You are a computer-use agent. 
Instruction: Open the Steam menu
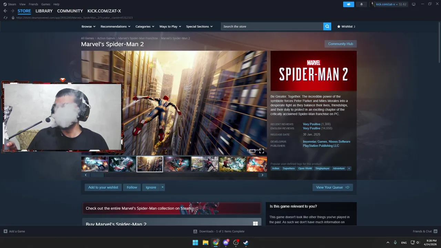point(9,4)
